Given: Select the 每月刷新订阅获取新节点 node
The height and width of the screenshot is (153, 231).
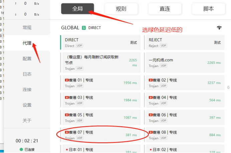Looking at the screenshot, I should (x=100, y=63).
